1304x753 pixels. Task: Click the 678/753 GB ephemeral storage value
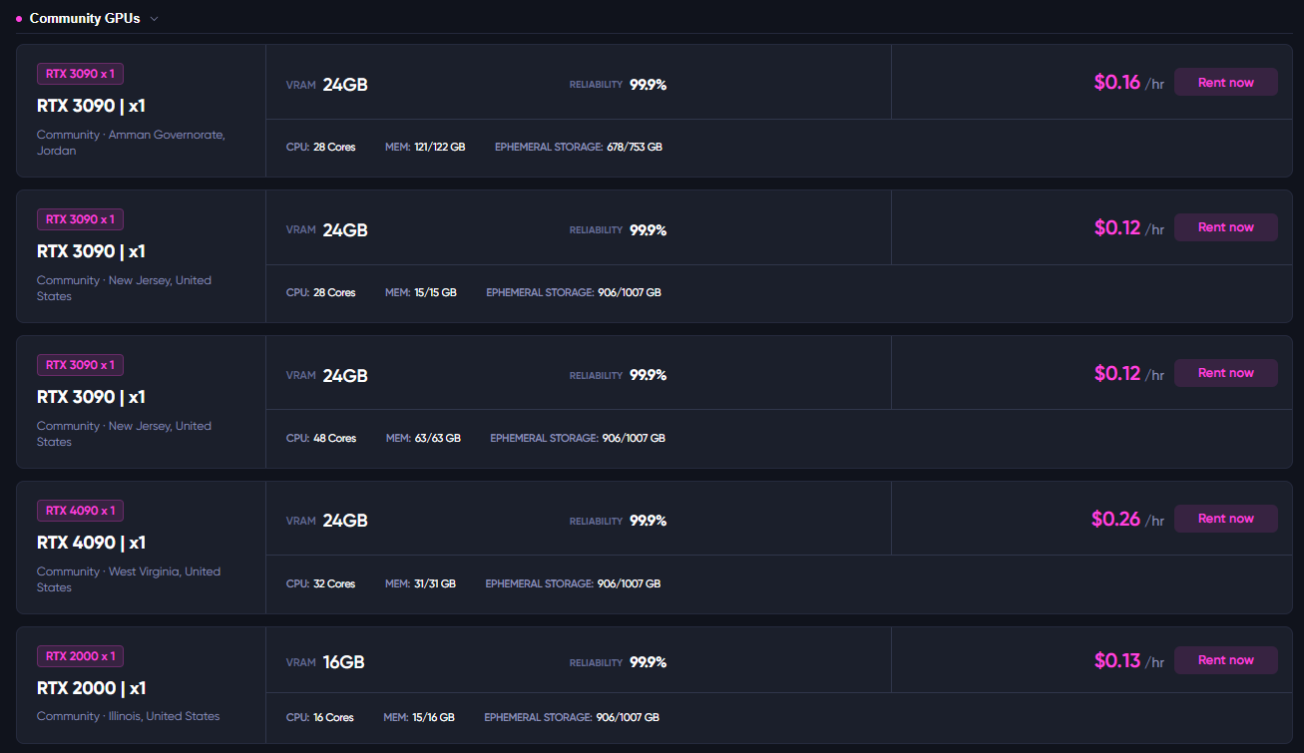(635, 148)
